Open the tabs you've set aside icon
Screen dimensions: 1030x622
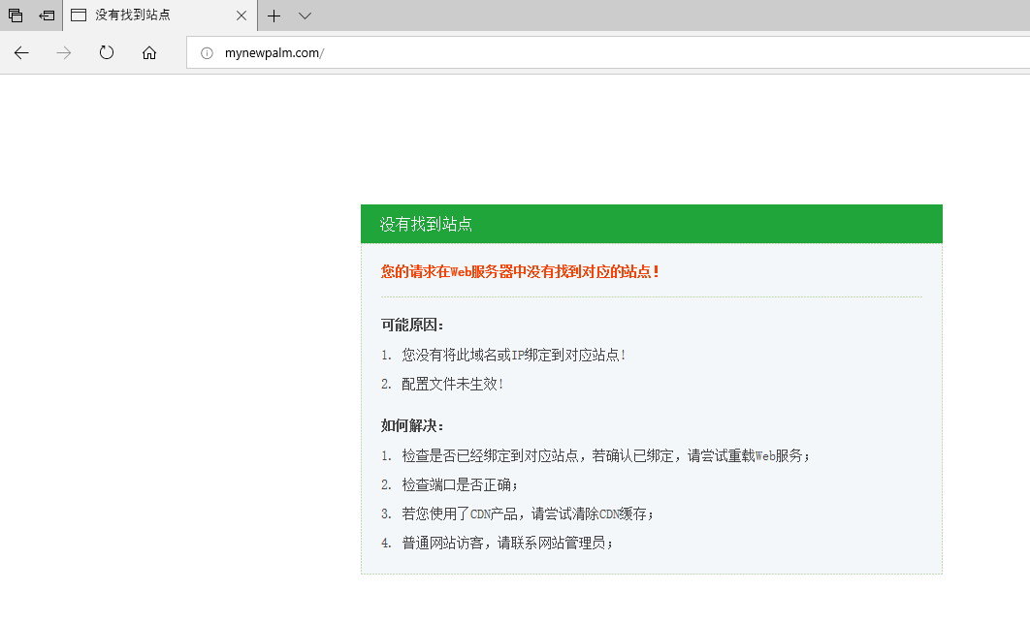16,16
